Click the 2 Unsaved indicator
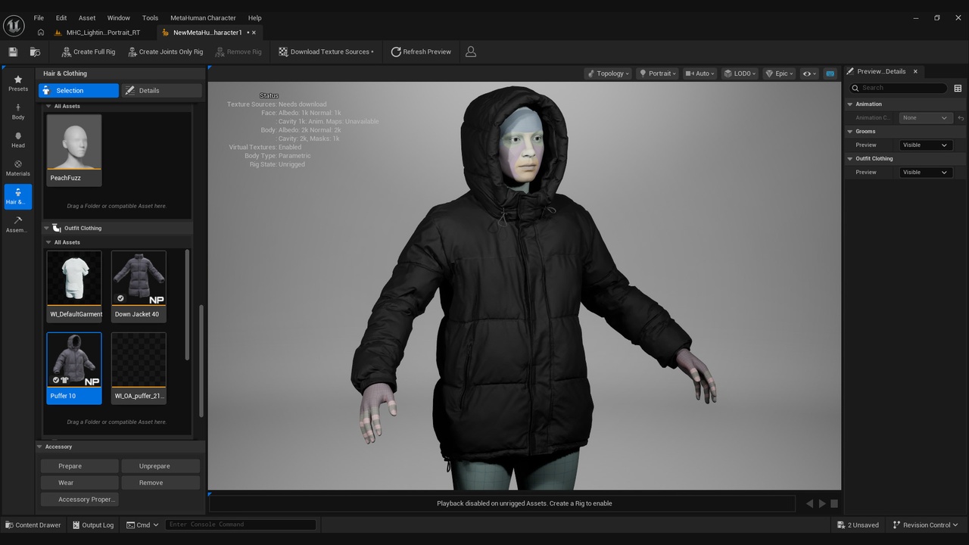The width and height of the screenshot is (969, 545). click(x=858, y=525)
